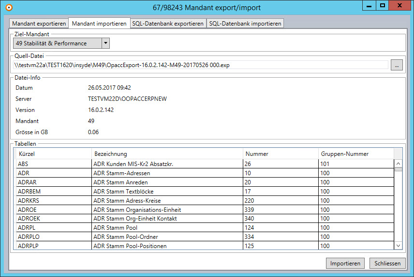Click 'ADR Kunden MIS-Kr2 Absatzkr.' description cell

pos(167,164)
